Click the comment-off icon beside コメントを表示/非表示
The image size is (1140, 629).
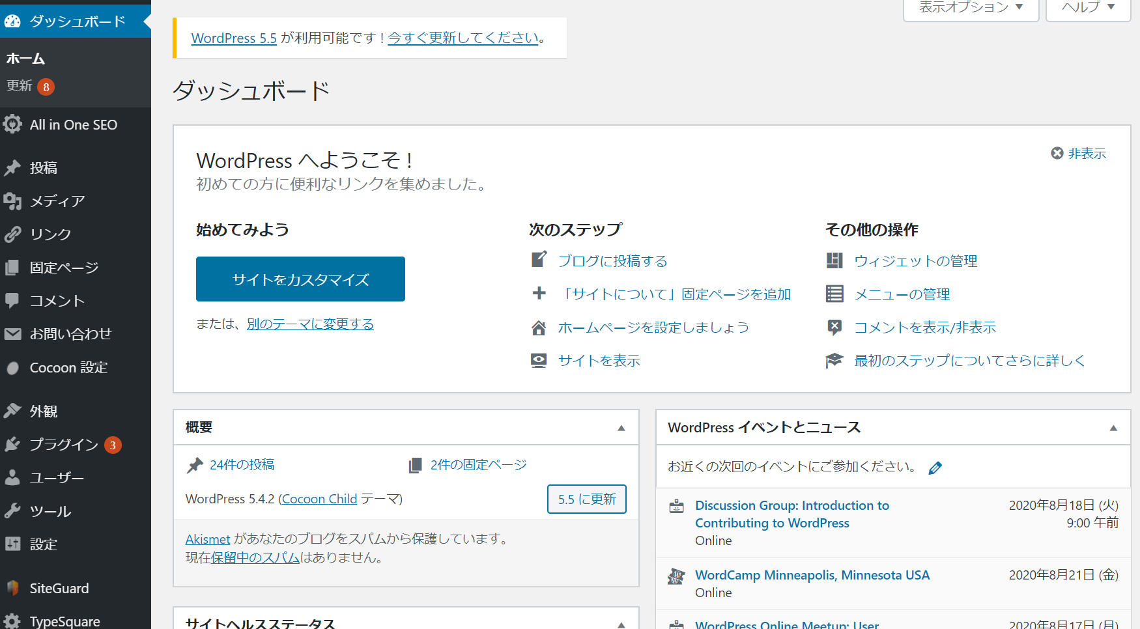tap(834, 327)
